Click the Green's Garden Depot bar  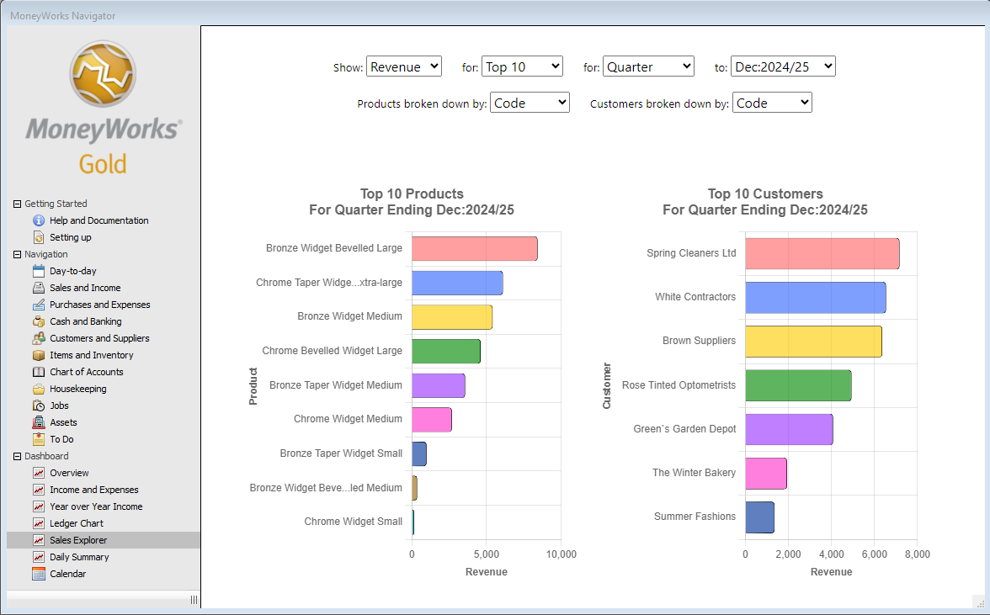790,429
